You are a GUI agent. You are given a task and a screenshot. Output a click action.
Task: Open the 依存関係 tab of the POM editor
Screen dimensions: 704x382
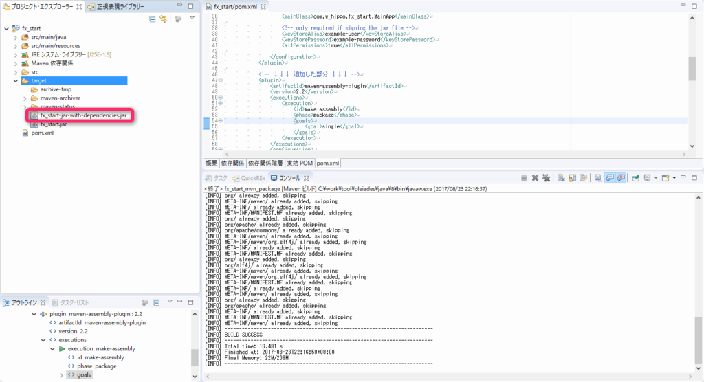click(232, 163)
